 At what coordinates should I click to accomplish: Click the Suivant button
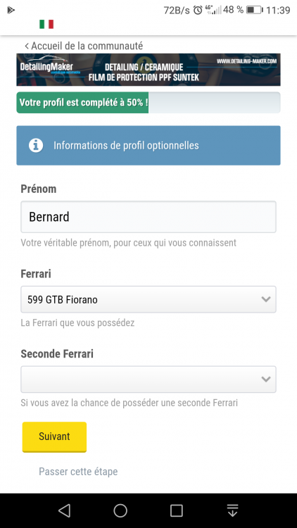pos(55,436)
